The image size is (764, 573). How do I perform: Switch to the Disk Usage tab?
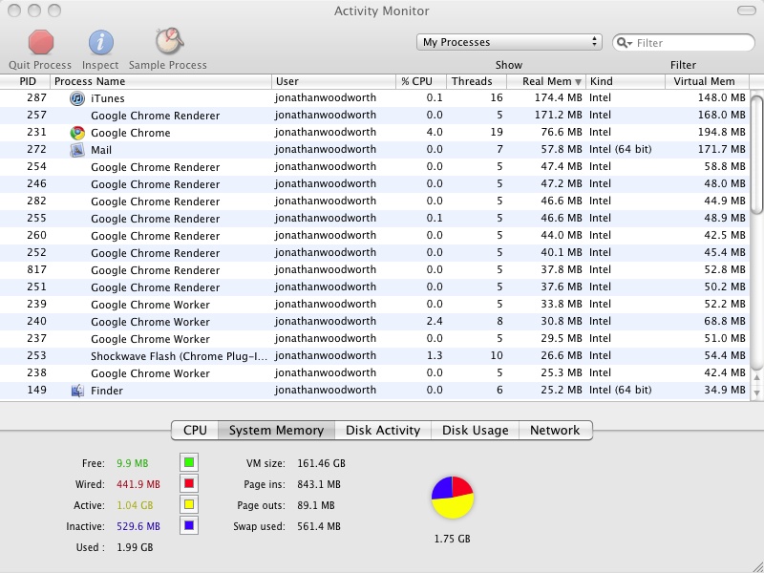click(x=475, y=431)
